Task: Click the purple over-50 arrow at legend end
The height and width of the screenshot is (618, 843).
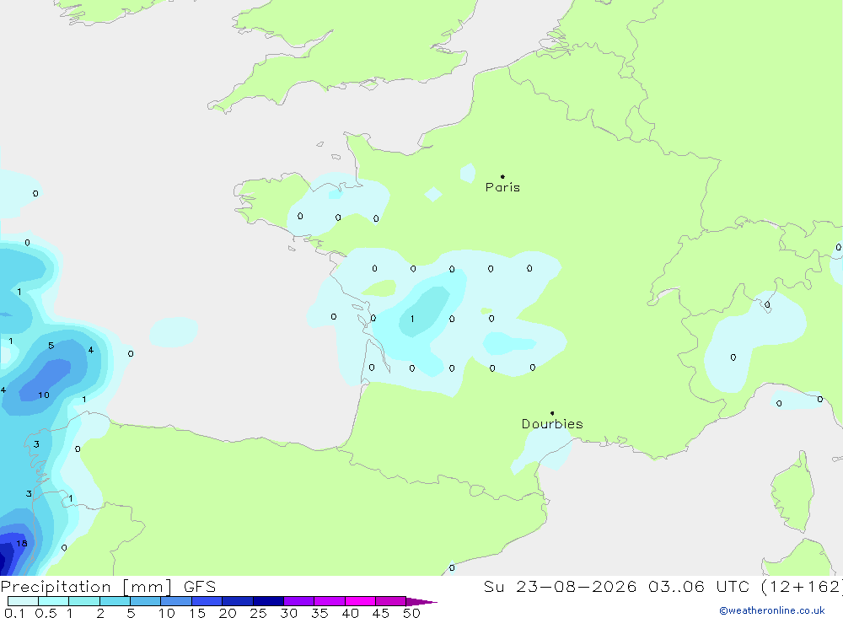Action: point(421,602)
